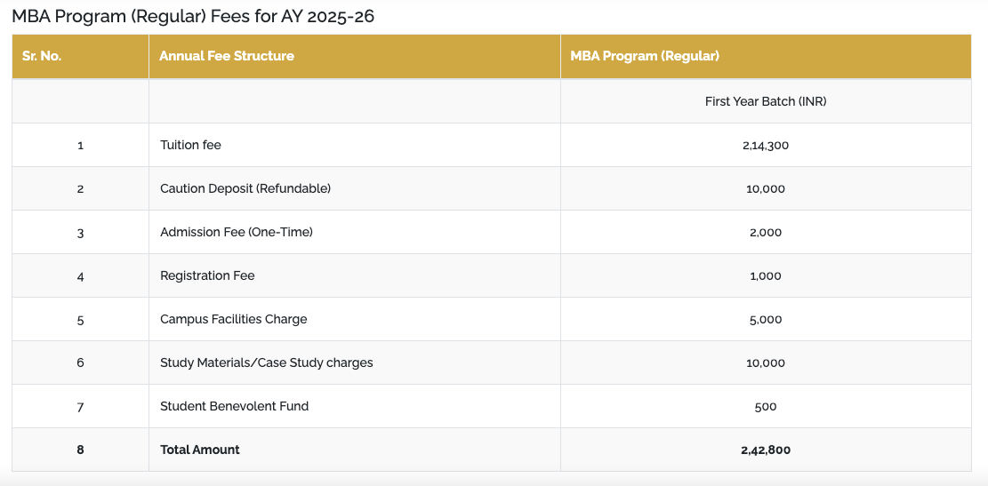Click serial number 8 in the table
Image resolution: width=988 pixels, height=486 pixels.
[80, 450]
